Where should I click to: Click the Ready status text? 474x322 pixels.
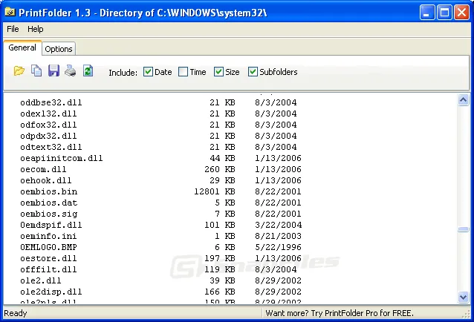pyautogui.click(x=16, y=313)
